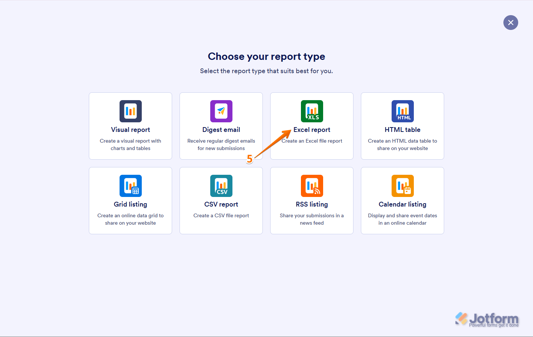Pick the RSS listing title

tap(312, 204)
